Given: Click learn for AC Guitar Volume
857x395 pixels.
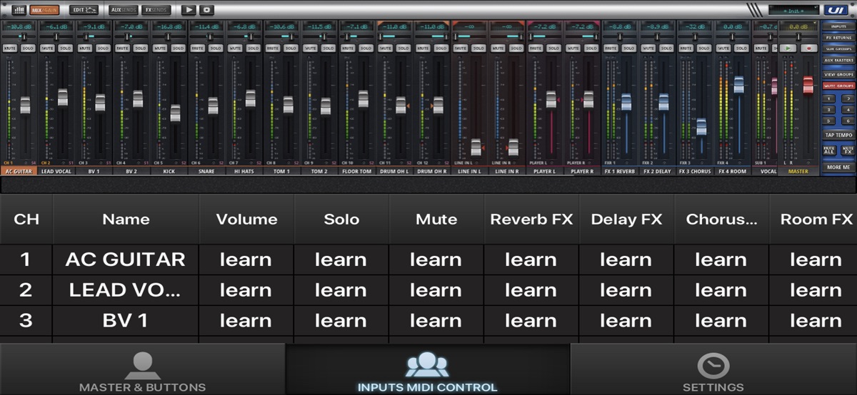Looking at the screenshot, I should (246, 260).
